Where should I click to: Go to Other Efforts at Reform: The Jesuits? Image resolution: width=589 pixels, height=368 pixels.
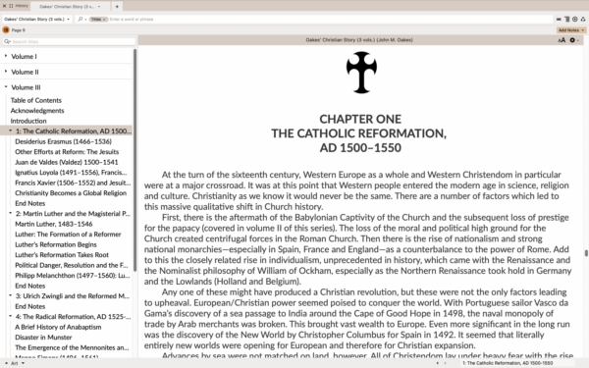coord(67,152)
